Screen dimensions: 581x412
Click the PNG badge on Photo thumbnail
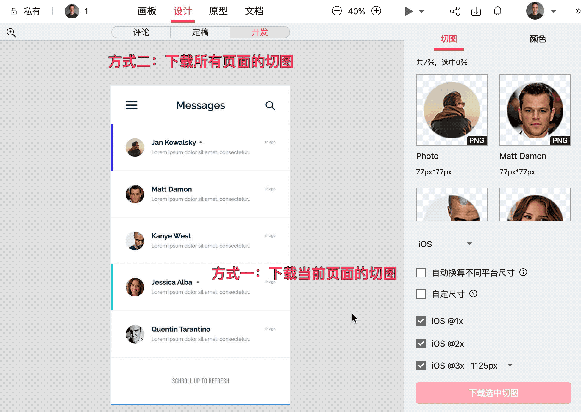point(477,140)
